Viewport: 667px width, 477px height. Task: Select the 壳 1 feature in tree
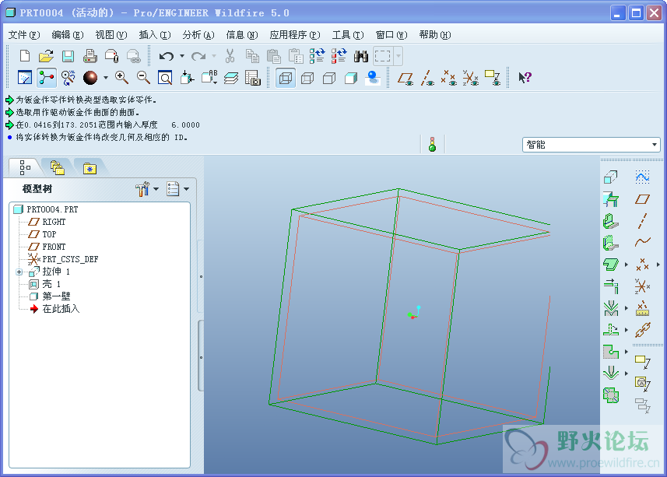click(51, 284)
